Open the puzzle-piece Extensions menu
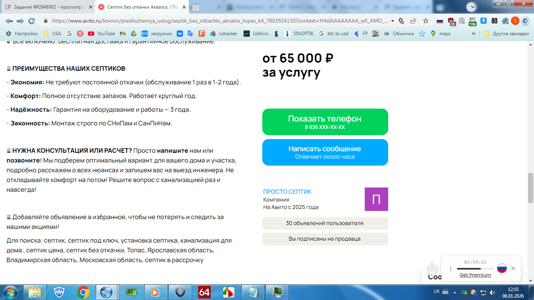Image resolution: width=534 pixels, height=300 pixels. 505,21
